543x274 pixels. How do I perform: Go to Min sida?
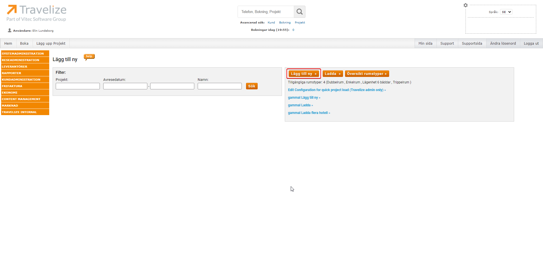(425, 43)
